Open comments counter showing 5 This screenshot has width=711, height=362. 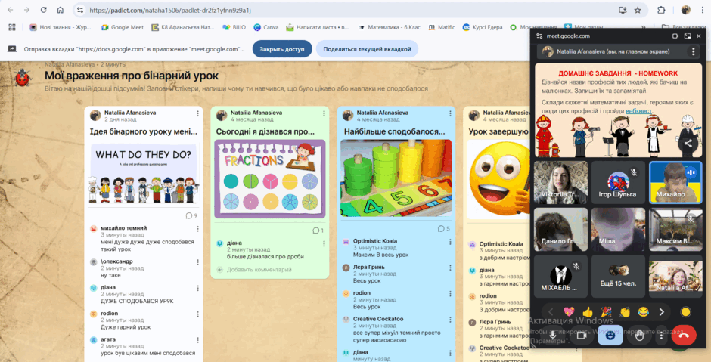(x=444, y=229)
